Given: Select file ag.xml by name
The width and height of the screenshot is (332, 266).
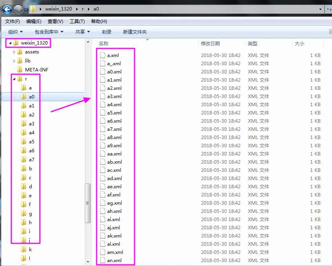Looking at the screenshot, I should (x=115, y=203).
